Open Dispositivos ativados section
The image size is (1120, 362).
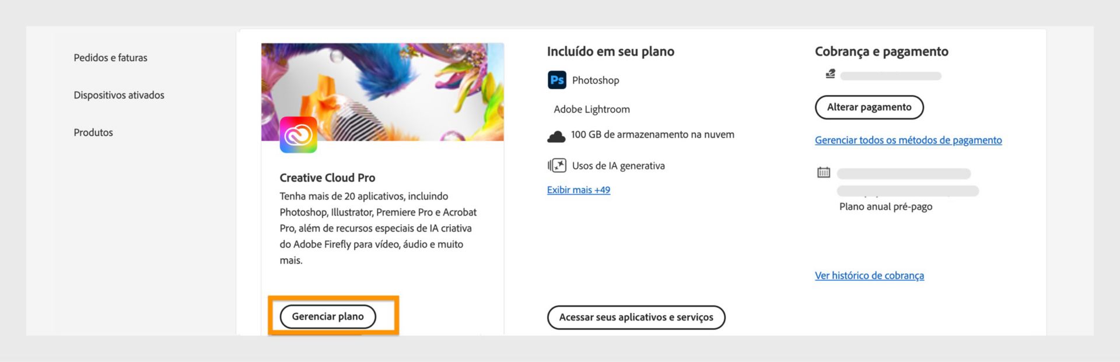(x=118, y=94)
